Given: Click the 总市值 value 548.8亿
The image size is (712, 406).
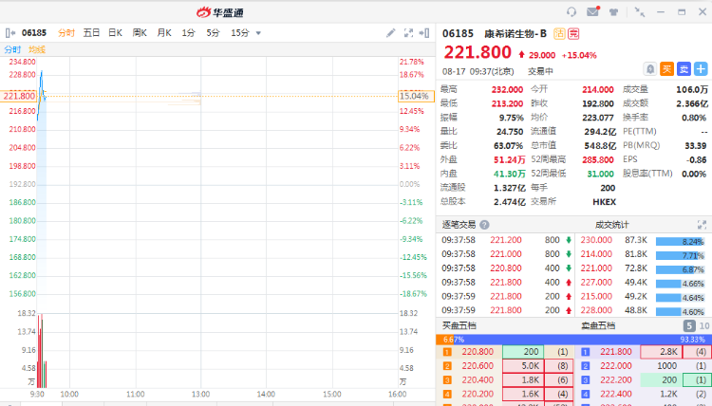Looking at the screenshot, I should pos(600,146).
